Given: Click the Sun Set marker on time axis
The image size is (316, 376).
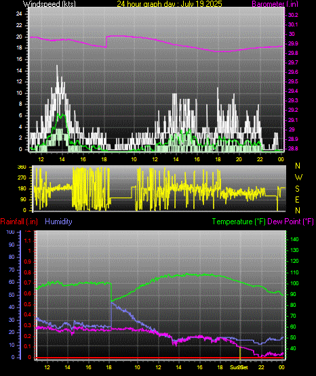Looking at the screenshot, I should click(x=239, y=367).
